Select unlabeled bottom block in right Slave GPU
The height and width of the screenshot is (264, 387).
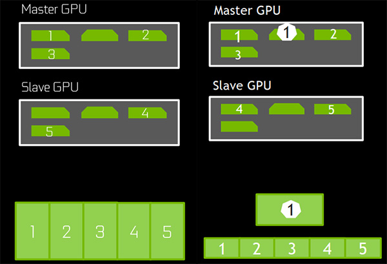click(239, 127)
